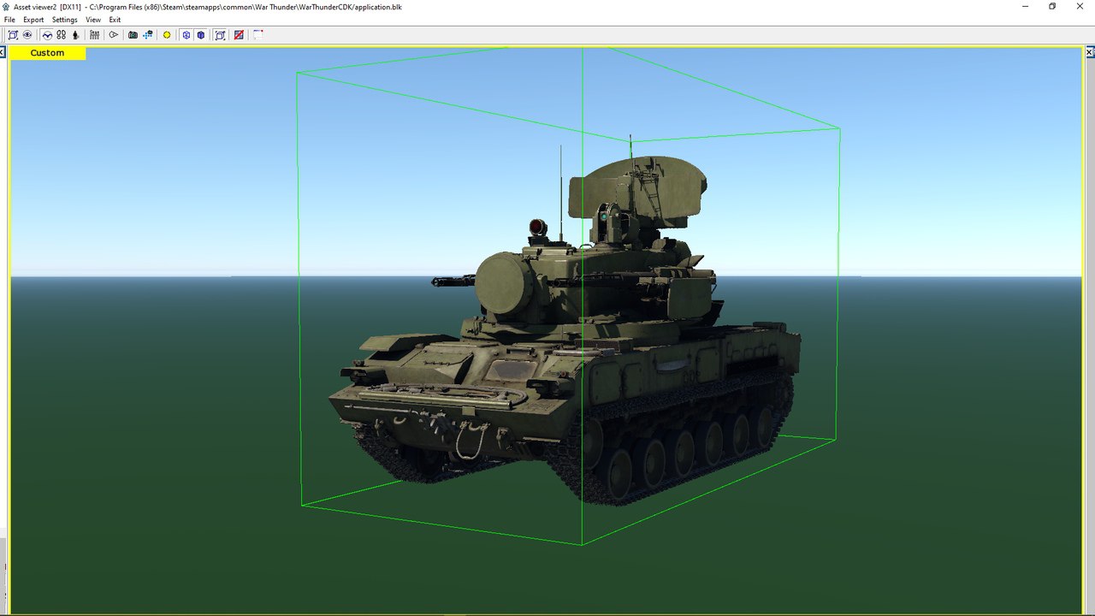Image resolution: width=1095 pixels, height=616 pixels.
Task: Toggle the wireframe cube icon
Action: pyautogui.click(x=186, y=35)
